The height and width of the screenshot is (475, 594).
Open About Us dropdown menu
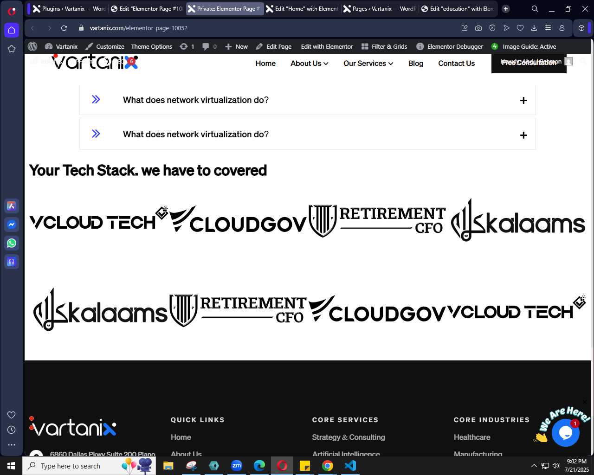pyautogui.click(x=309, y=64)
